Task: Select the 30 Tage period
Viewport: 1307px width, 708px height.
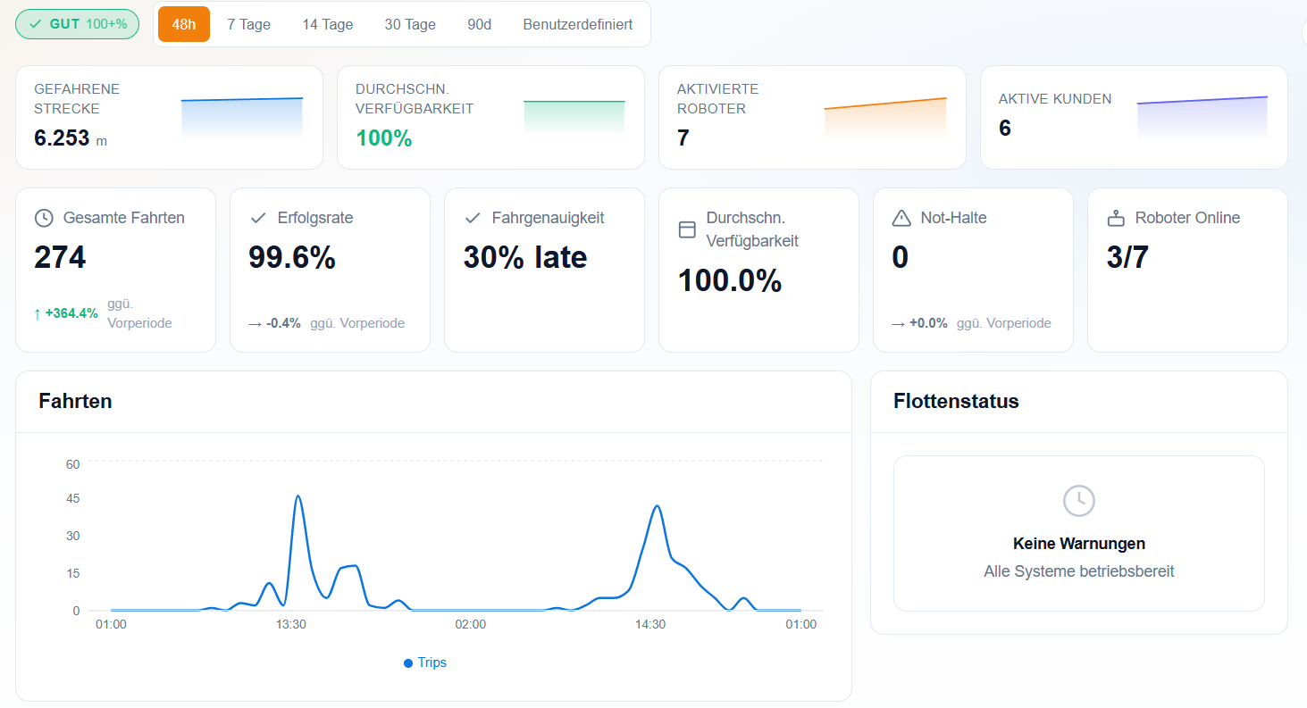Action: 410,24
